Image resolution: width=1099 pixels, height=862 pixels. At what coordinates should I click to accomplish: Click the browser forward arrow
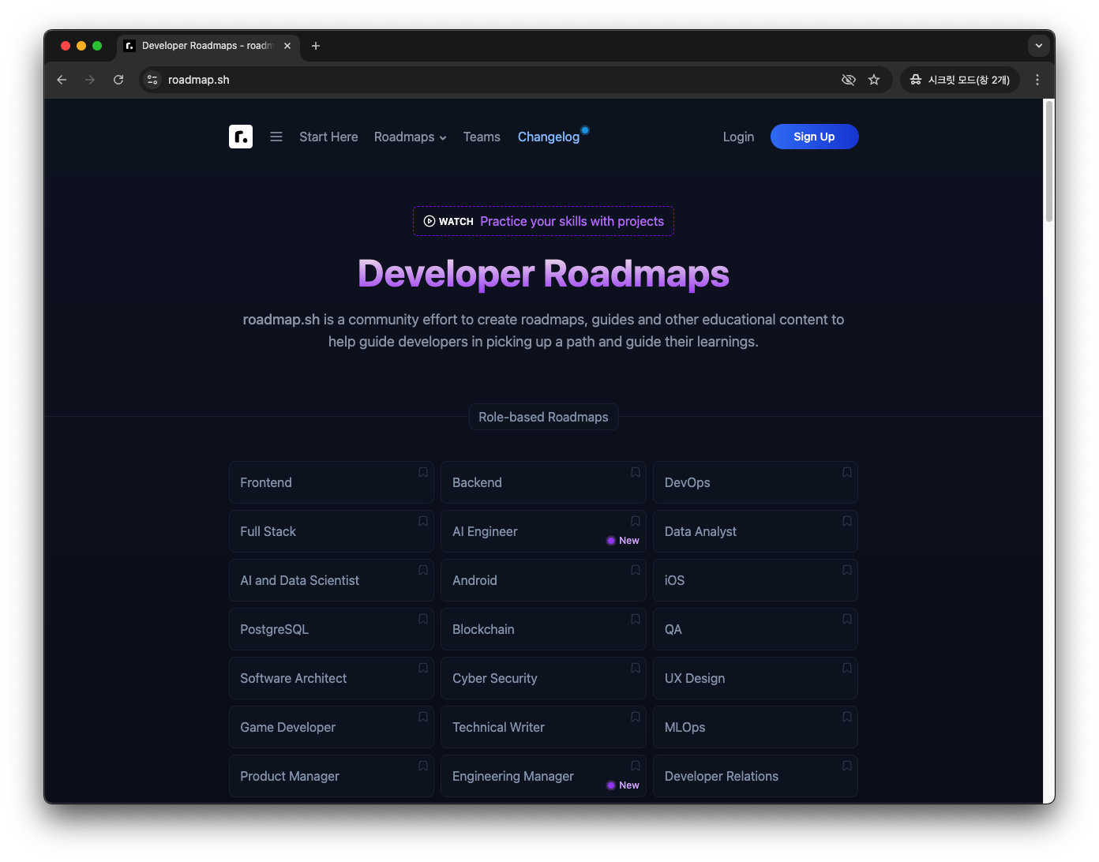coord(90,80)
